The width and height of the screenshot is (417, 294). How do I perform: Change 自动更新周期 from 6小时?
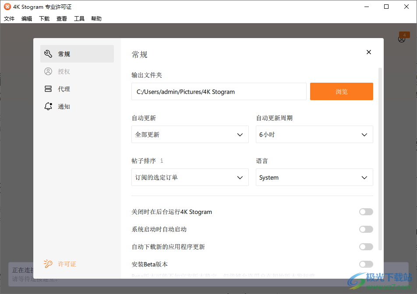314,134
